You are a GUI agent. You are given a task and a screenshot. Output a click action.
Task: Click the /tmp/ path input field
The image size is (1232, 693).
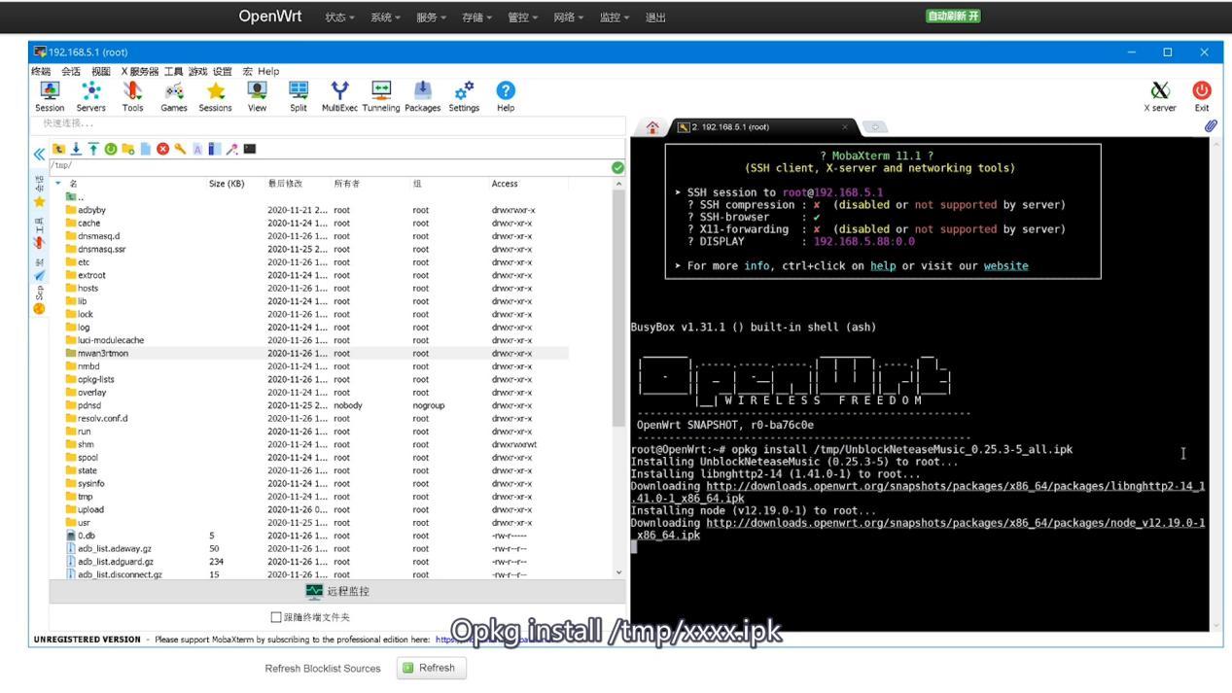(331, 166)
